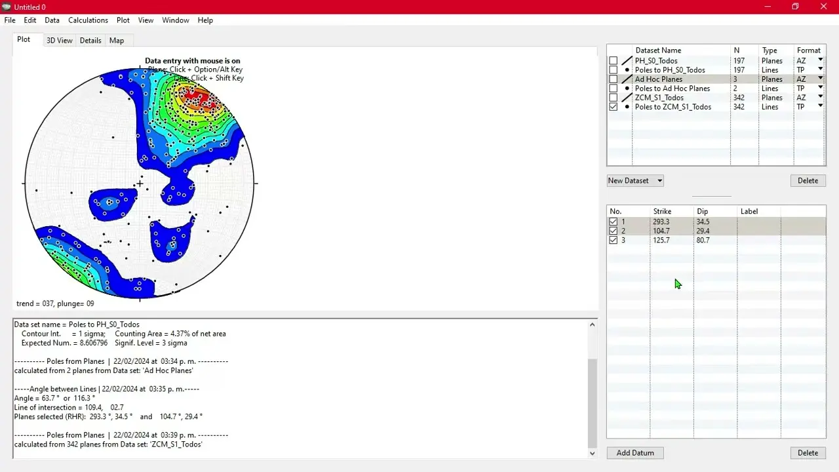Open the AZ format dropdown for PH_S0_Todos
The height and width of the screenshot is (472, 839).
(x=819, y=60)
